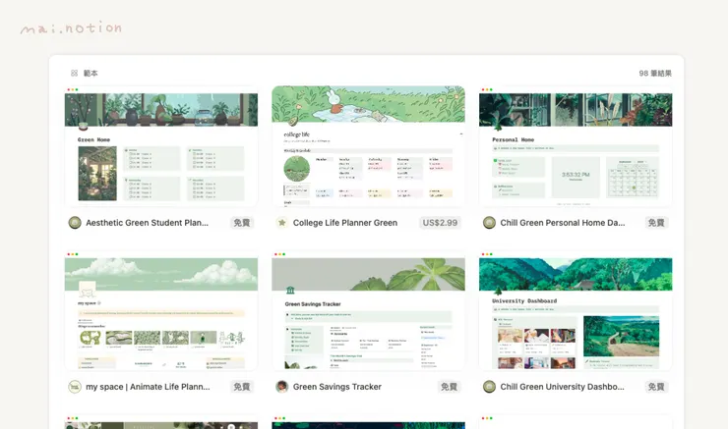The width and height of the screenshot is (728, 429).
Task: Click 免費 badge for my space Animate Life
Action: point(241,387)
